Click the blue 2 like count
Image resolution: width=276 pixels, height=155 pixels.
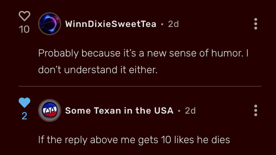[x=24, y=116]
